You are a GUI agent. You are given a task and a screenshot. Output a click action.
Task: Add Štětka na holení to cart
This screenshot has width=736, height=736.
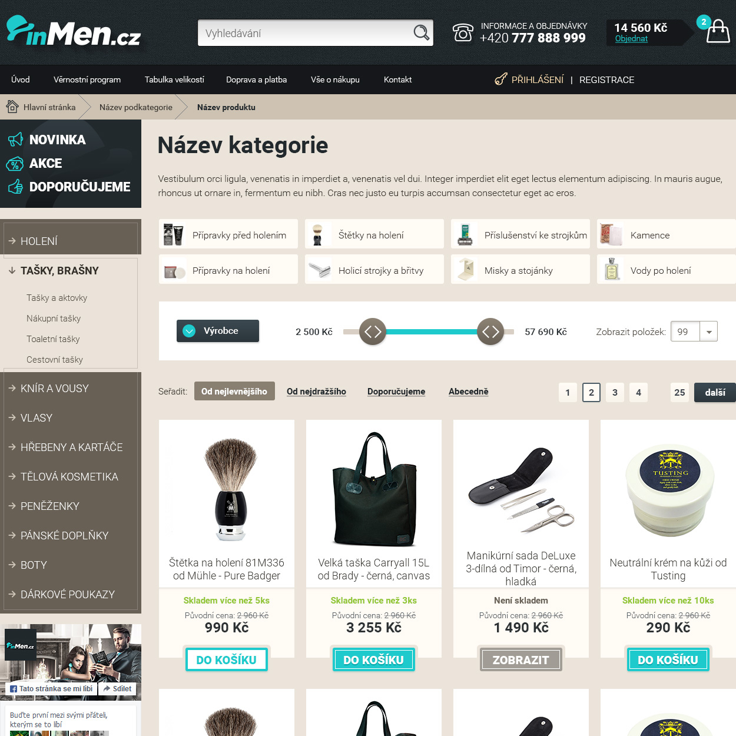coord(227,659)
